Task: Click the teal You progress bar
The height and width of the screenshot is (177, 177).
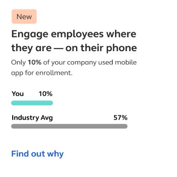Action: 32,103
